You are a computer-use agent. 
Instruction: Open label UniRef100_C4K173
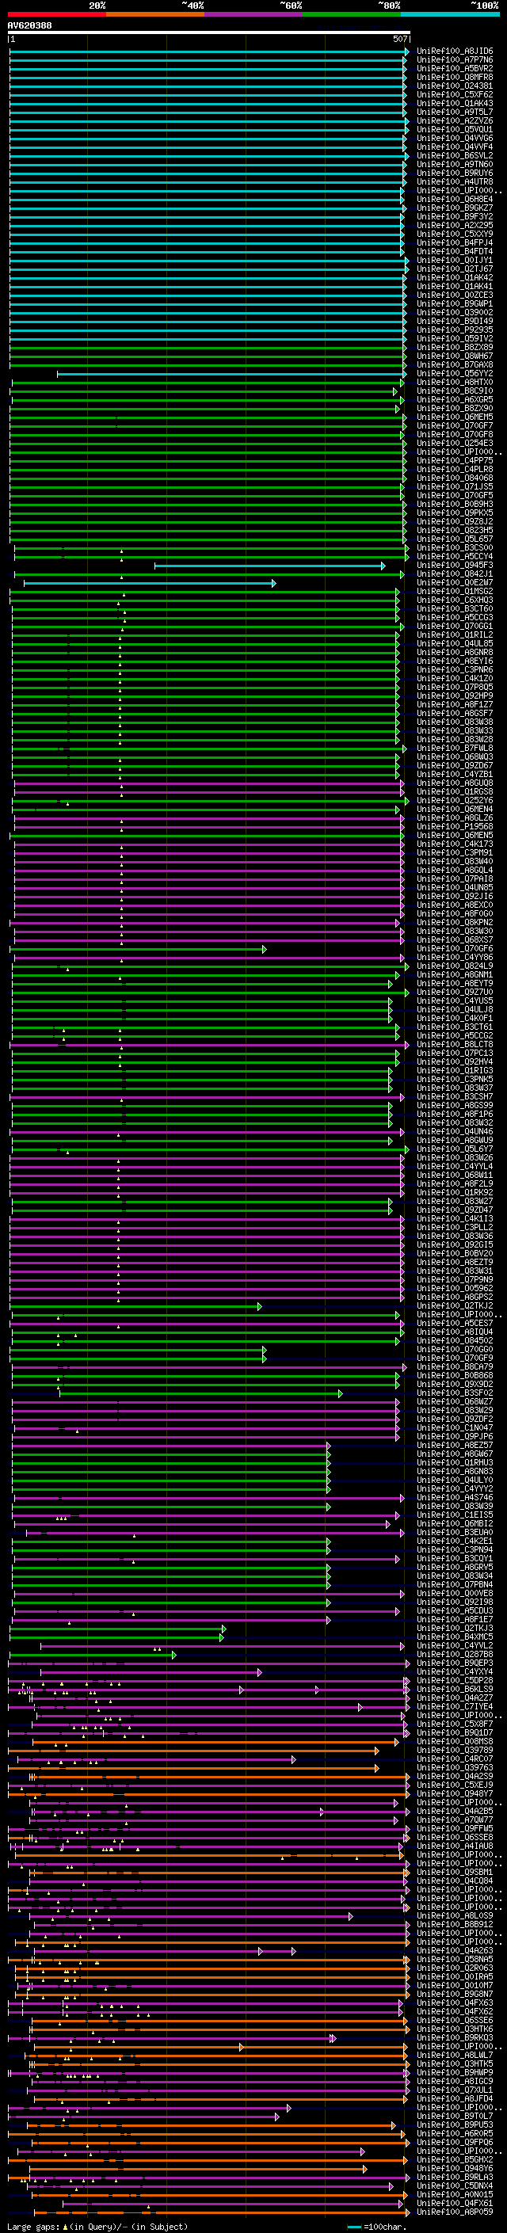[455, 844]
